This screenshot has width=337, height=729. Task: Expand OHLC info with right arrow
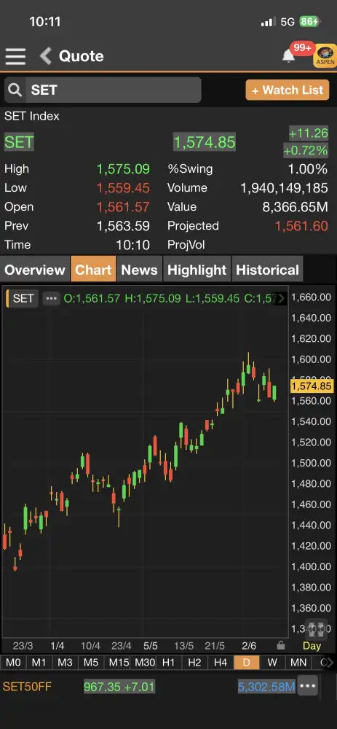pyautogui.click(x=281, y=298)
